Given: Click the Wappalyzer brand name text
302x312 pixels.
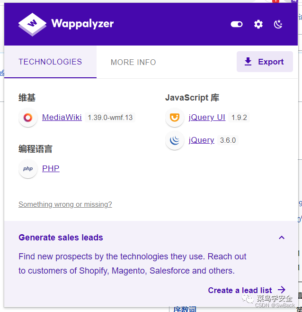Looking at the screenshot, I should [x=82, y=24].
